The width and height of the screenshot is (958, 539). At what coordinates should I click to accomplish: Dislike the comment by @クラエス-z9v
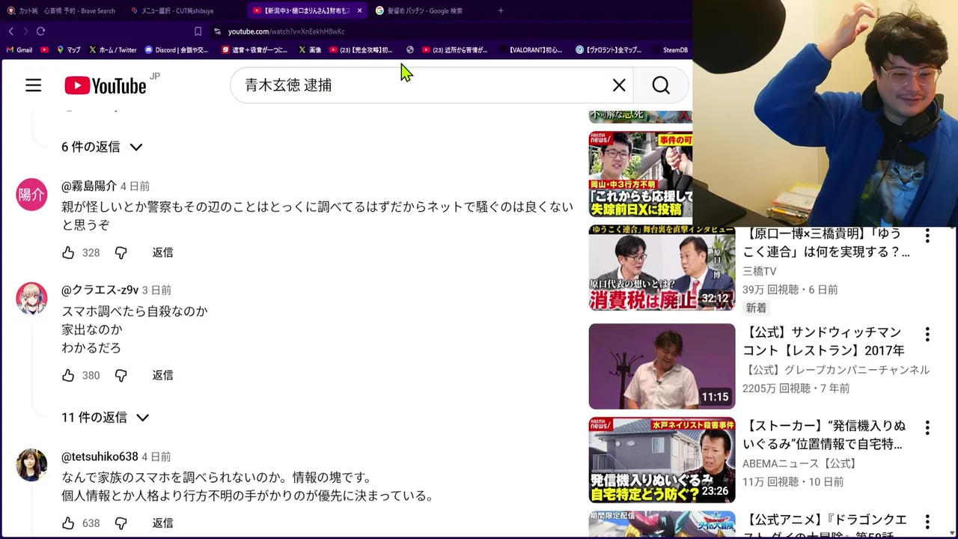(121, 375)
